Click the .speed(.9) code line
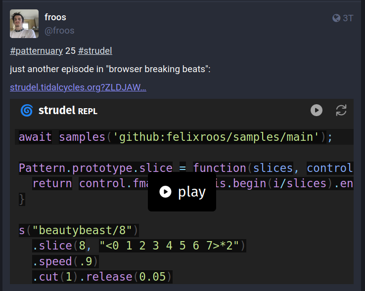 [x=65, y=261]
